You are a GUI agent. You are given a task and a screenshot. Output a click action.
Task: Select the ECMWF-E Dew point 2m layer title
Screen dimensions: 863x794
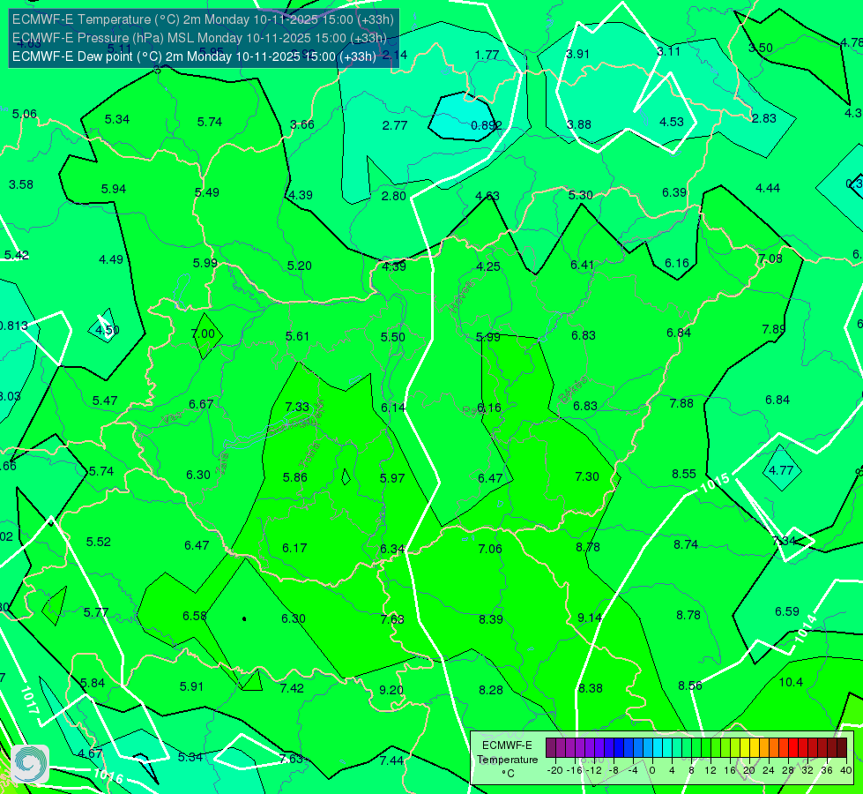point(194,56)
